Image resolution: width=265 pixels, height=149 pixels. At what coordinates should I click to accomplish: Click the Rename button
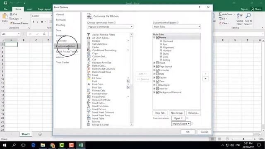[x=193, y=113]
